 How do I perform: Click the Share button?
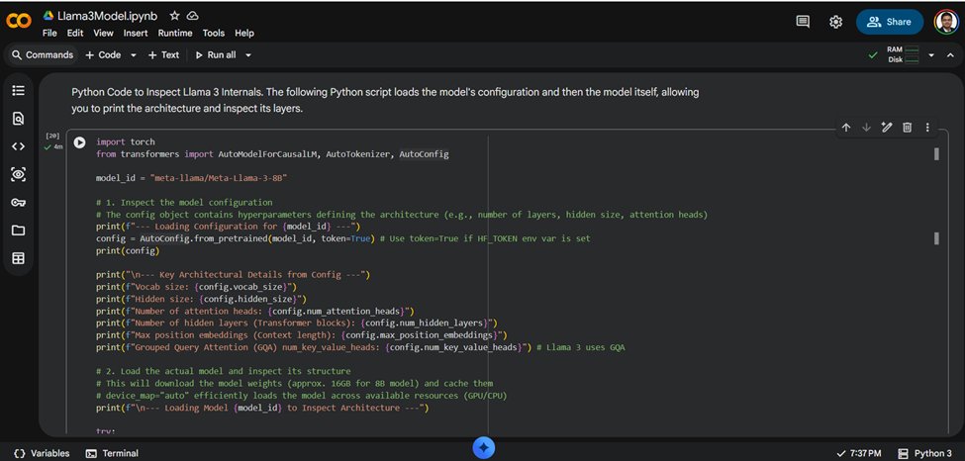pos(890,22)
